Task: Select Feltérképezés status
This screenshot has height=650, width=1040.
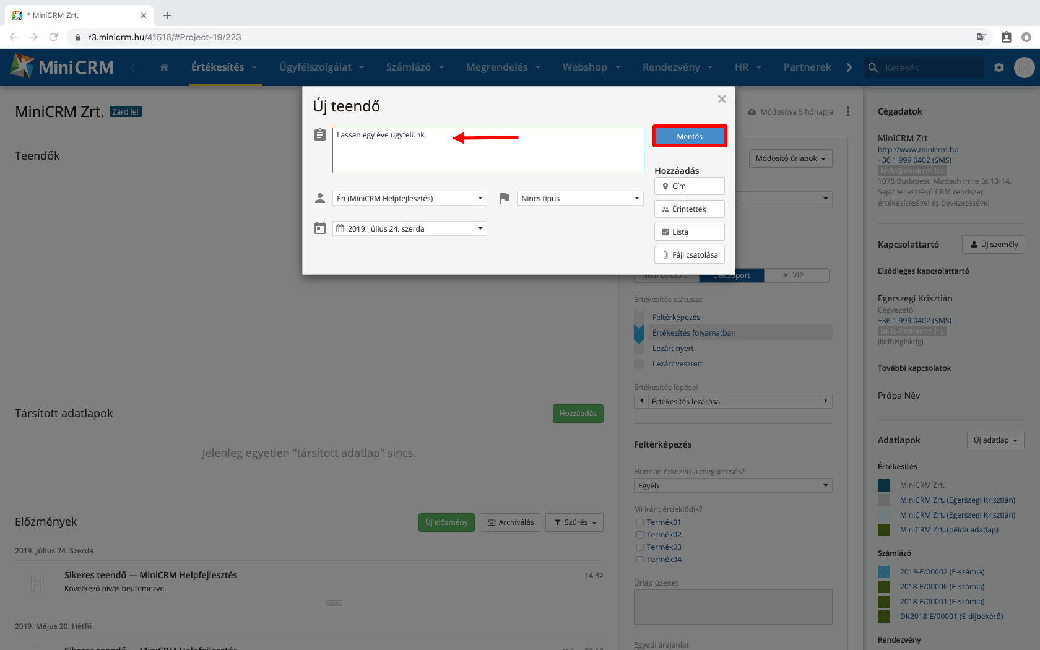Action: (x=676, y=318)
